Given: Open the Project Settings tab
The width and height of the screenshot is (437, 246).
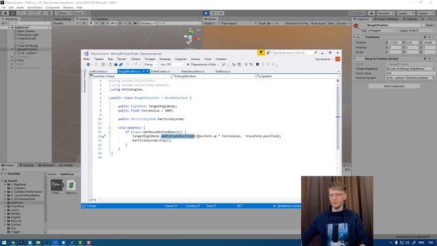Looking at the screenshot, I should pos(386,19).
